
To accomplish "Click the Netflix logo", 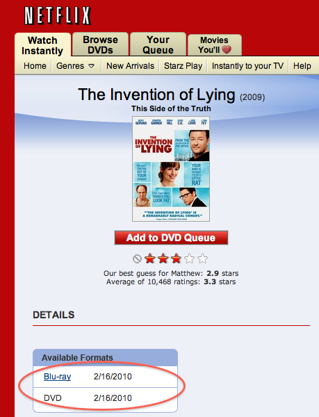I will pos(58,16).
